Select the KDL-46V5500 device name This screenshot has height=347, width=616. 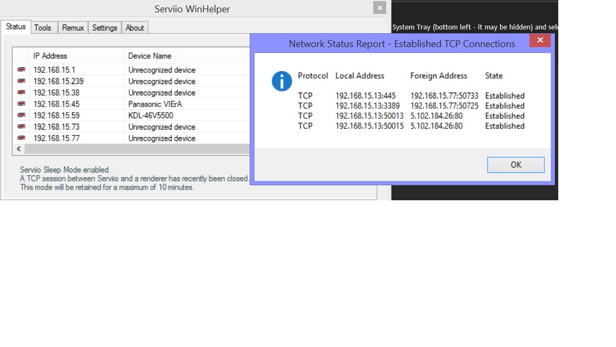coord(151,115)
